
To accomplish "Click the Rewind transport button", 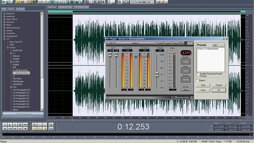I will coord(10,129).
